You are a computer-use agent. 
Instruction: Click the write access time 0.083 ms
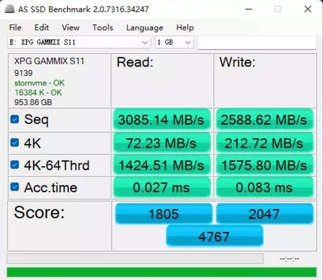pos(264,187)
